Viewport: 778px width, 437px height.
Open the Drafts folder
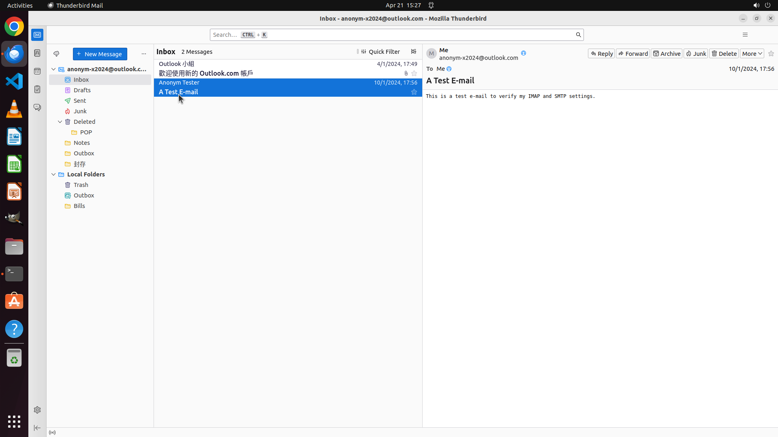(82, 90)
